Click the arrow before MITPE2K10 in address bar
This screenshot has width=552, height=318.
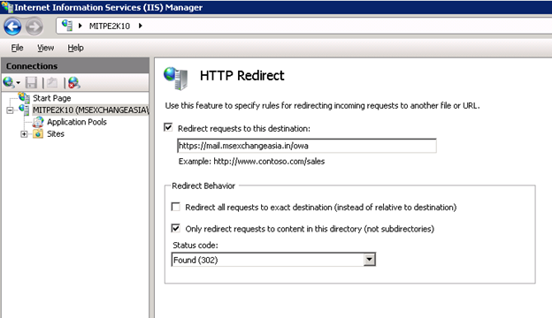[80, 26]
